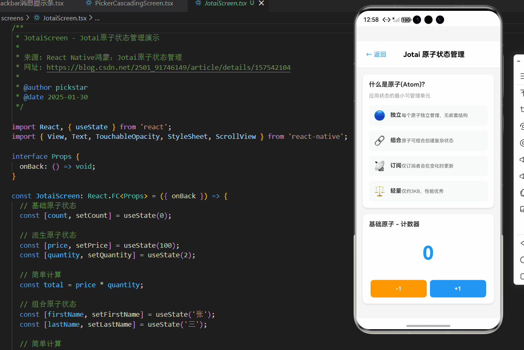
Task: Tap the counter value 0
Action: tap(428, 253)
